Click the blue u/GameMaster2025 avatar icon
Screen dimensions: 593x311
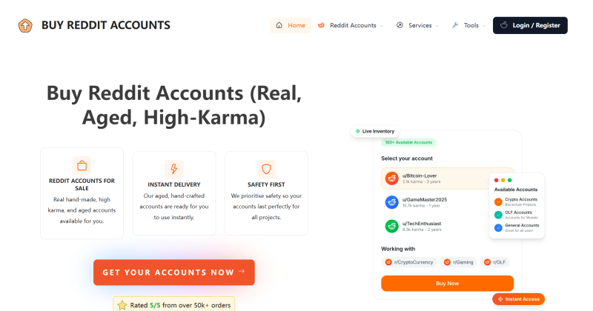(x=391, y=201)
